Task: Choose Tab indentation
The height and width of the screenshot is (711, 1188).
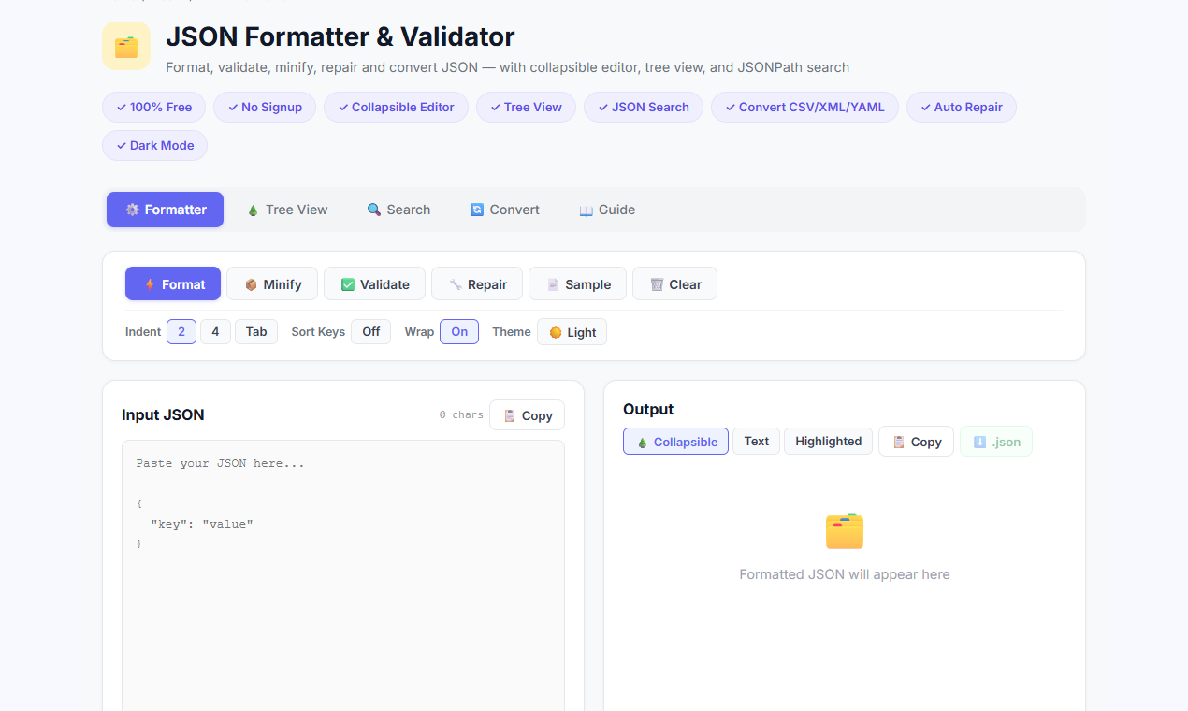Action: tap(256, 331)
